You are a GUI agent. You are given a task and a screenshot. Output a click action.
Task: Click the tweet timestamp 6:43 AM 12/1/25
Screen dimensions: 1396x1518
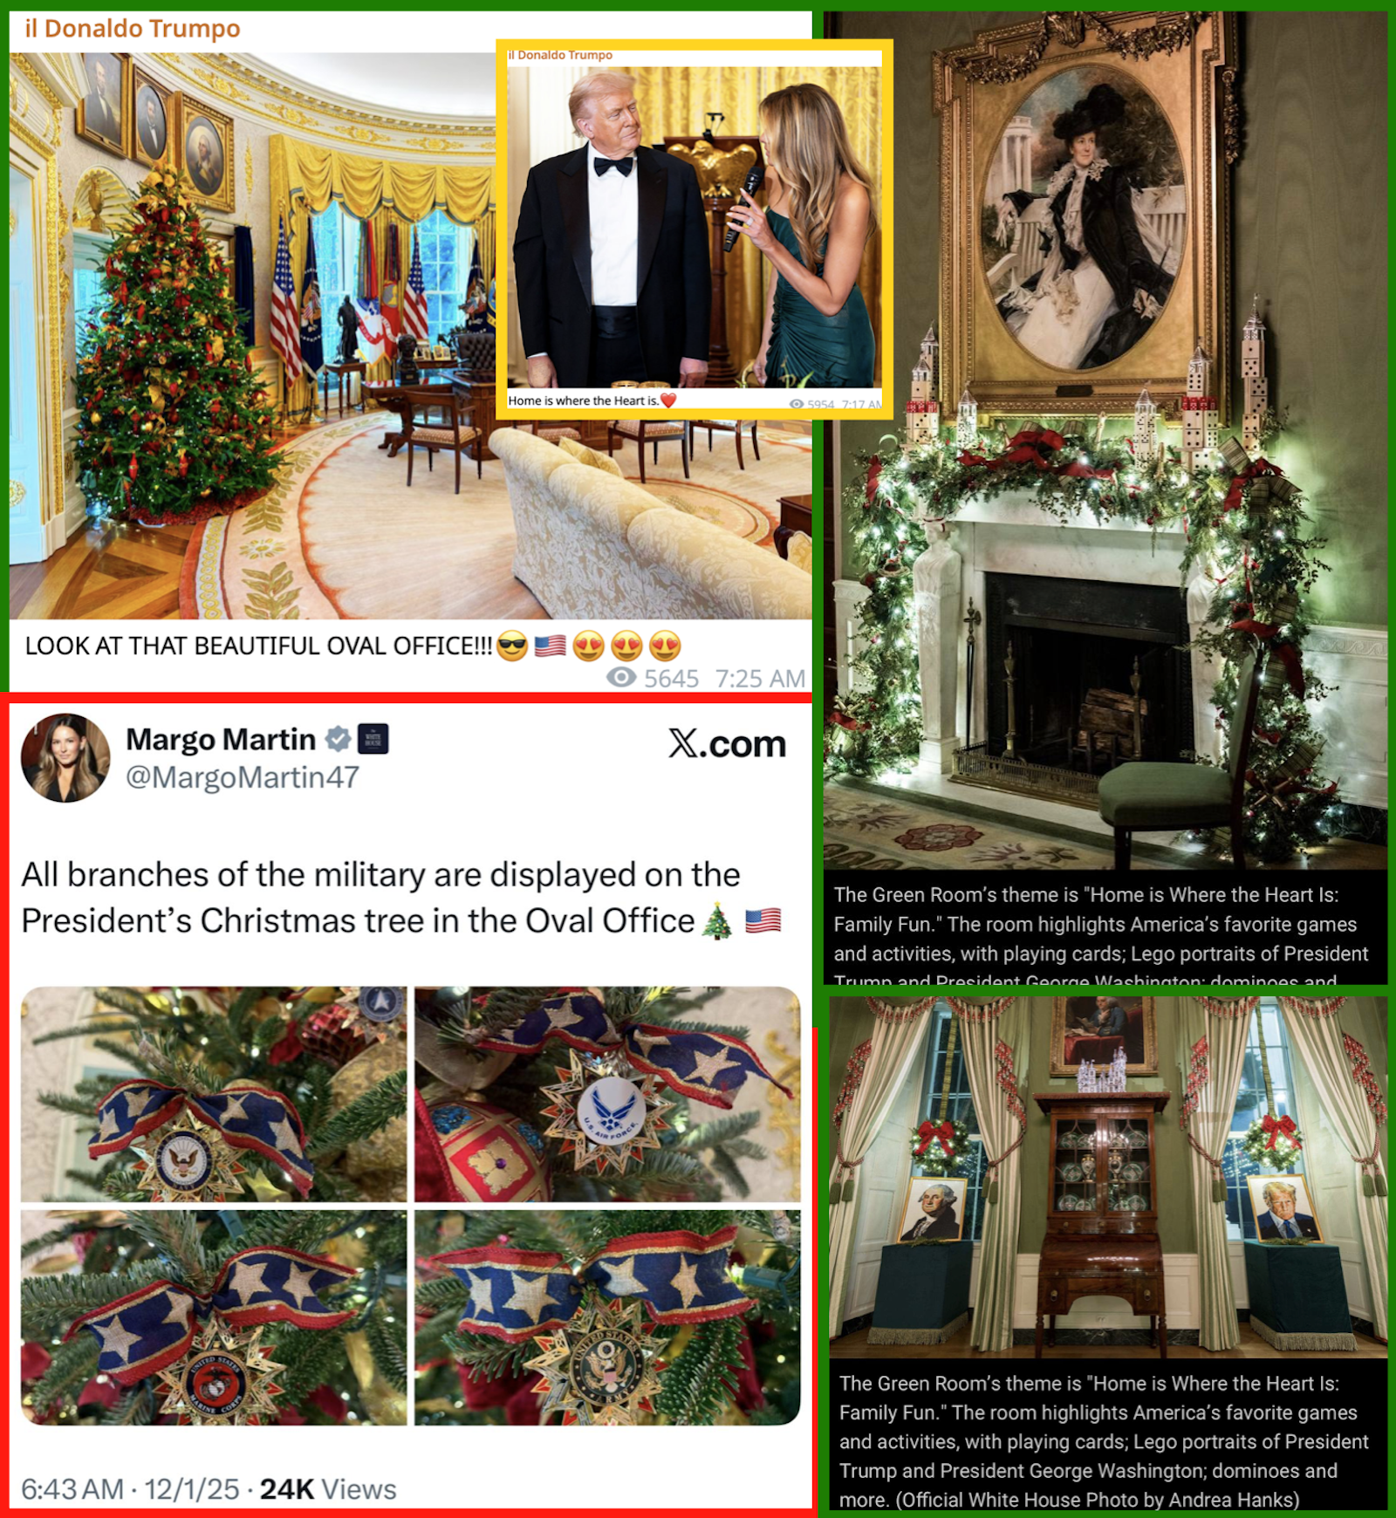[130, 1489]
